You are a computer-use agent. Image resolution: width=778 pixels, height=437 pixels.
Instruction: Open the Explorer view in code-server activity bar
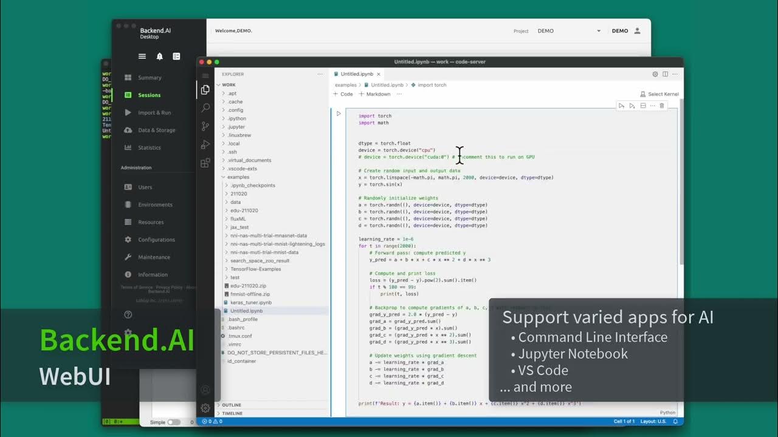[x=205, y=90]
